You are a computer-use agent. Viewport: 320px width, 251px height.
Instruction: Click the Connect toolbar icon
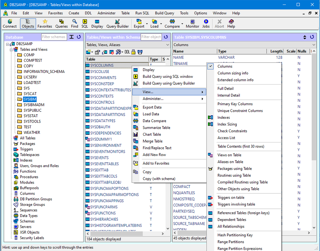point(10,23)
